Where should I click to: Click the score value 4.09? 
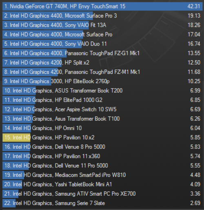tap(195, 184)
